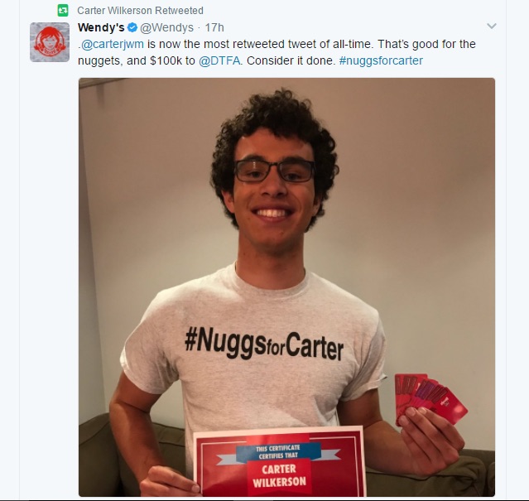Click the blue verified badge
This screenshot has height=501, width=529.
coord(132,27)
